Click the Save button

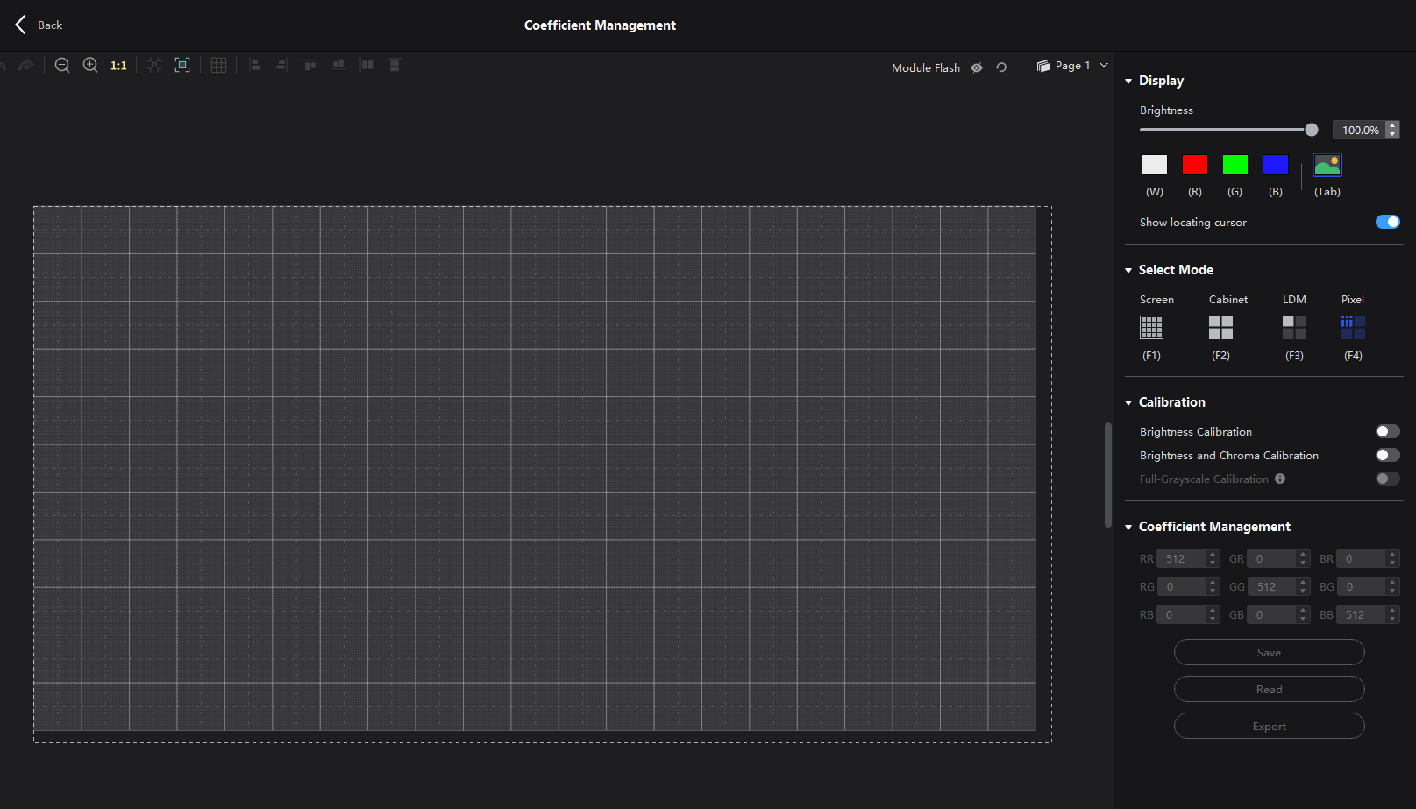(x=1270, y=652)
